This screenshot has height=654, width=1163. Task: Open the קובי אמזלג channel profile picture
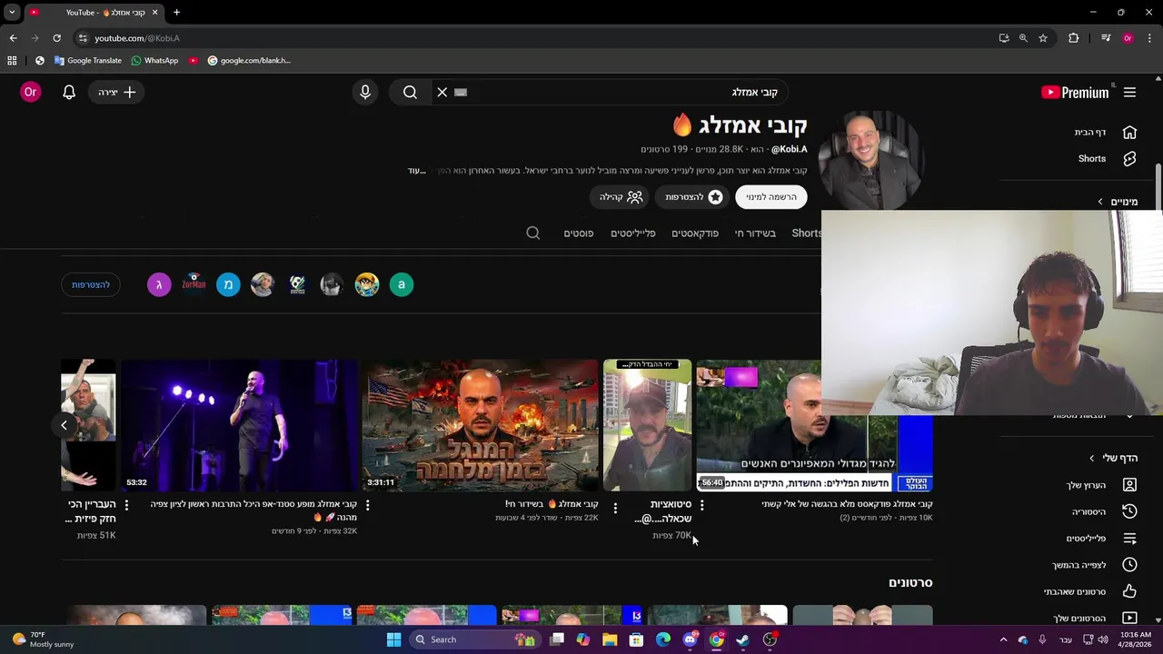[870, 161]
